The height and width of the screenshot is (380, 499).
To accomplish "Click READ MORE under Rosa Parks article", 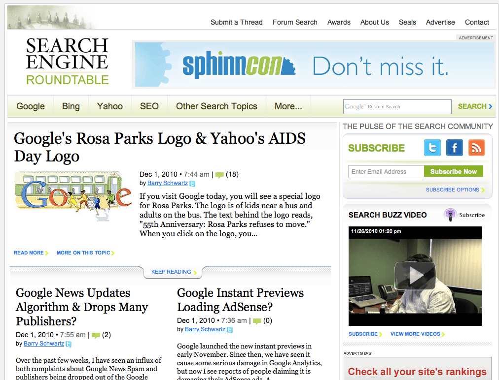I will pos(31,253).
